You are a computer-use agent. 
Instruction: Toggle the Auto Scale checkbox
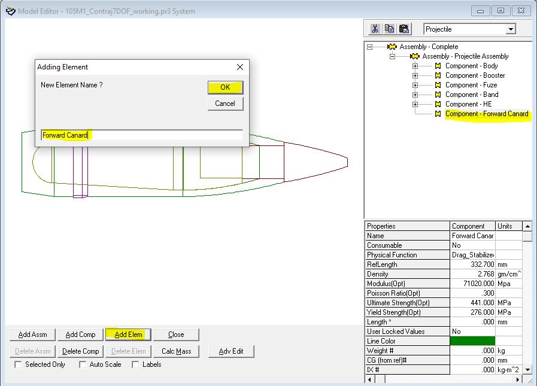point(83,364)
